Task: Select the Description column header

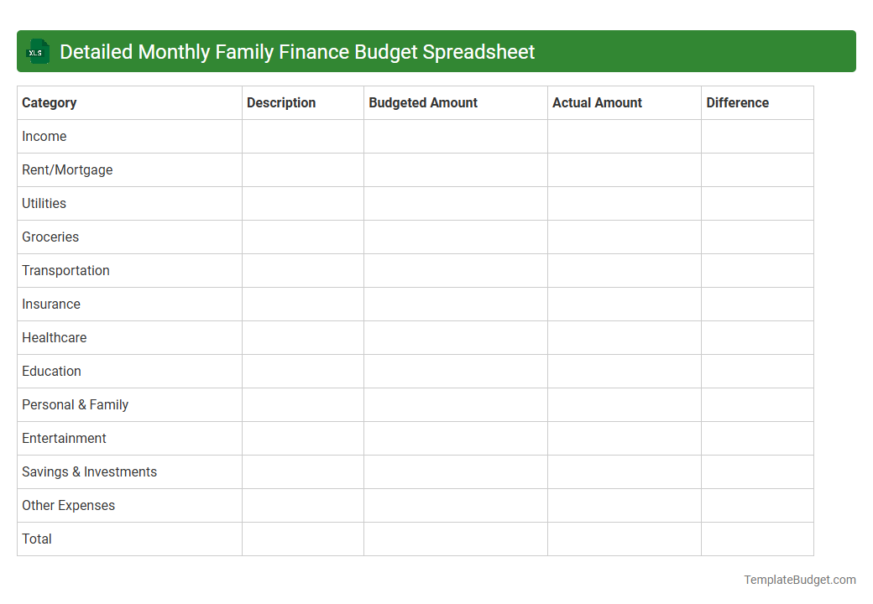Action: pyautogui.click(x=280, y=102)
